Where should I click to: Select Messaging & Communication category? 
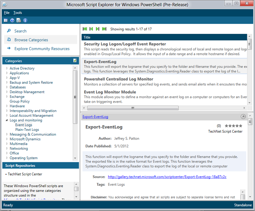(x=33, y=134)
